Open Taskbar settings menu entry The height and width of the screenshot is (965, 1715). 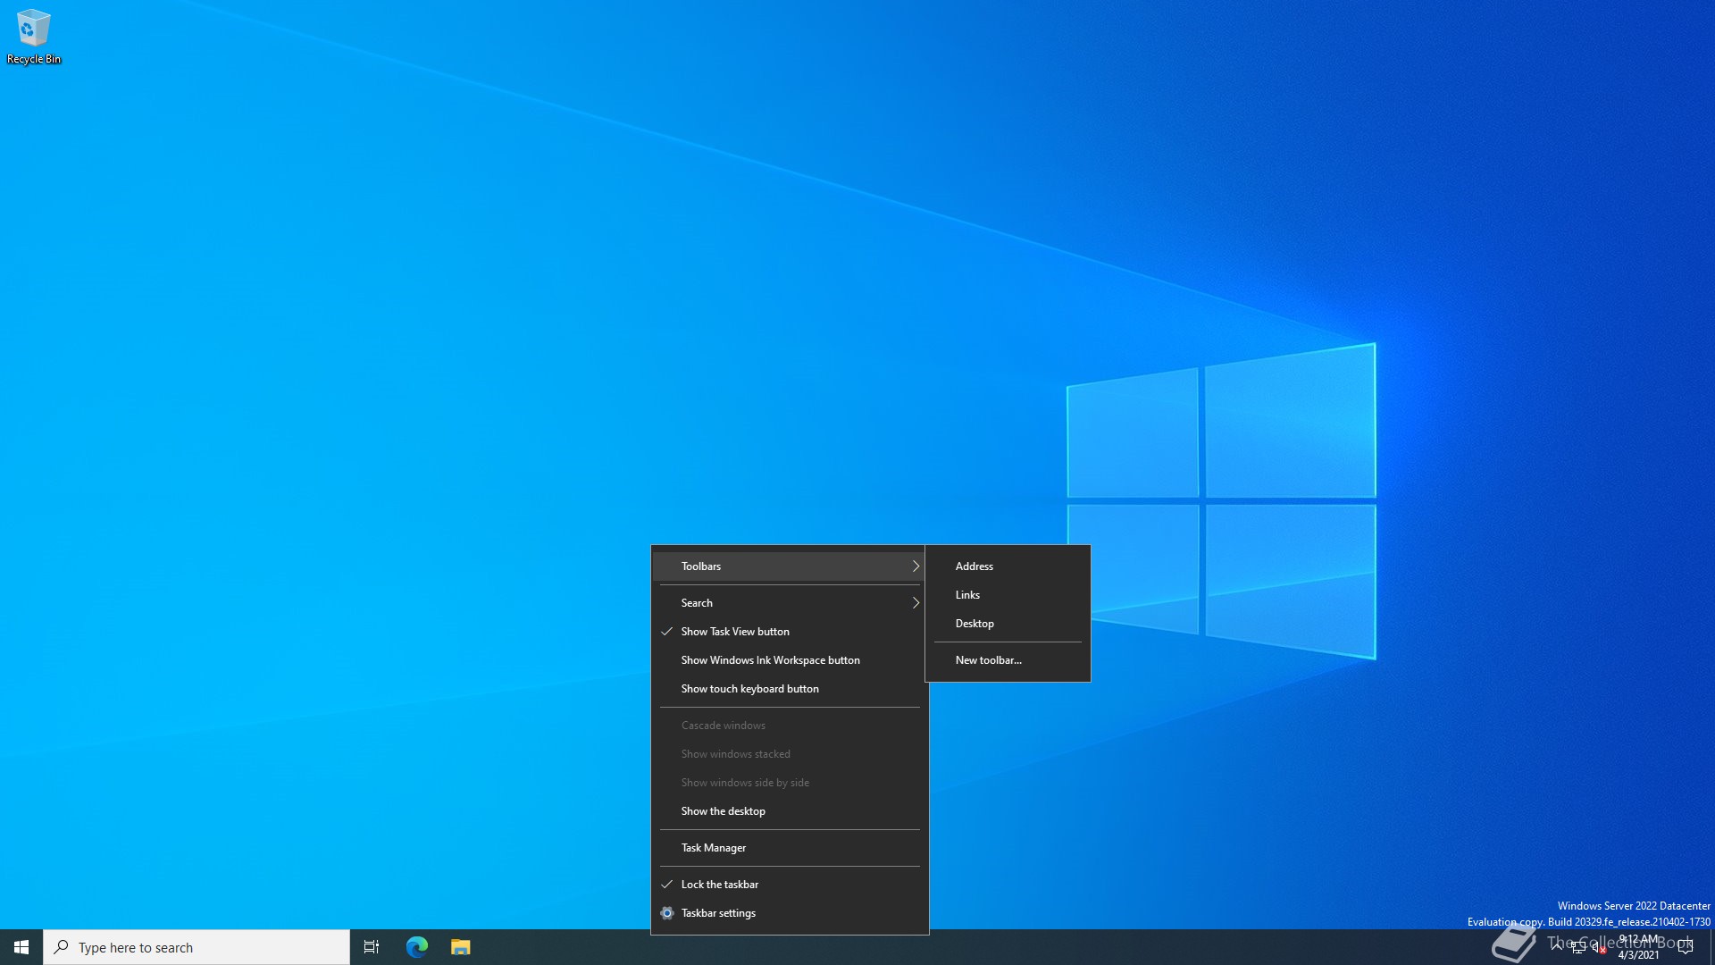(790, 913)
